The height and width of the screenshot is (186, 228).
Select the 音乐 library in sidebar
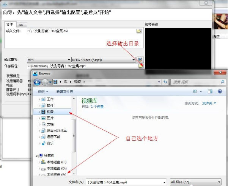pos(50,143)
